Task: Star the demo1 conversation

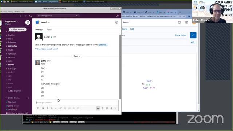Action: click(49, 23)
